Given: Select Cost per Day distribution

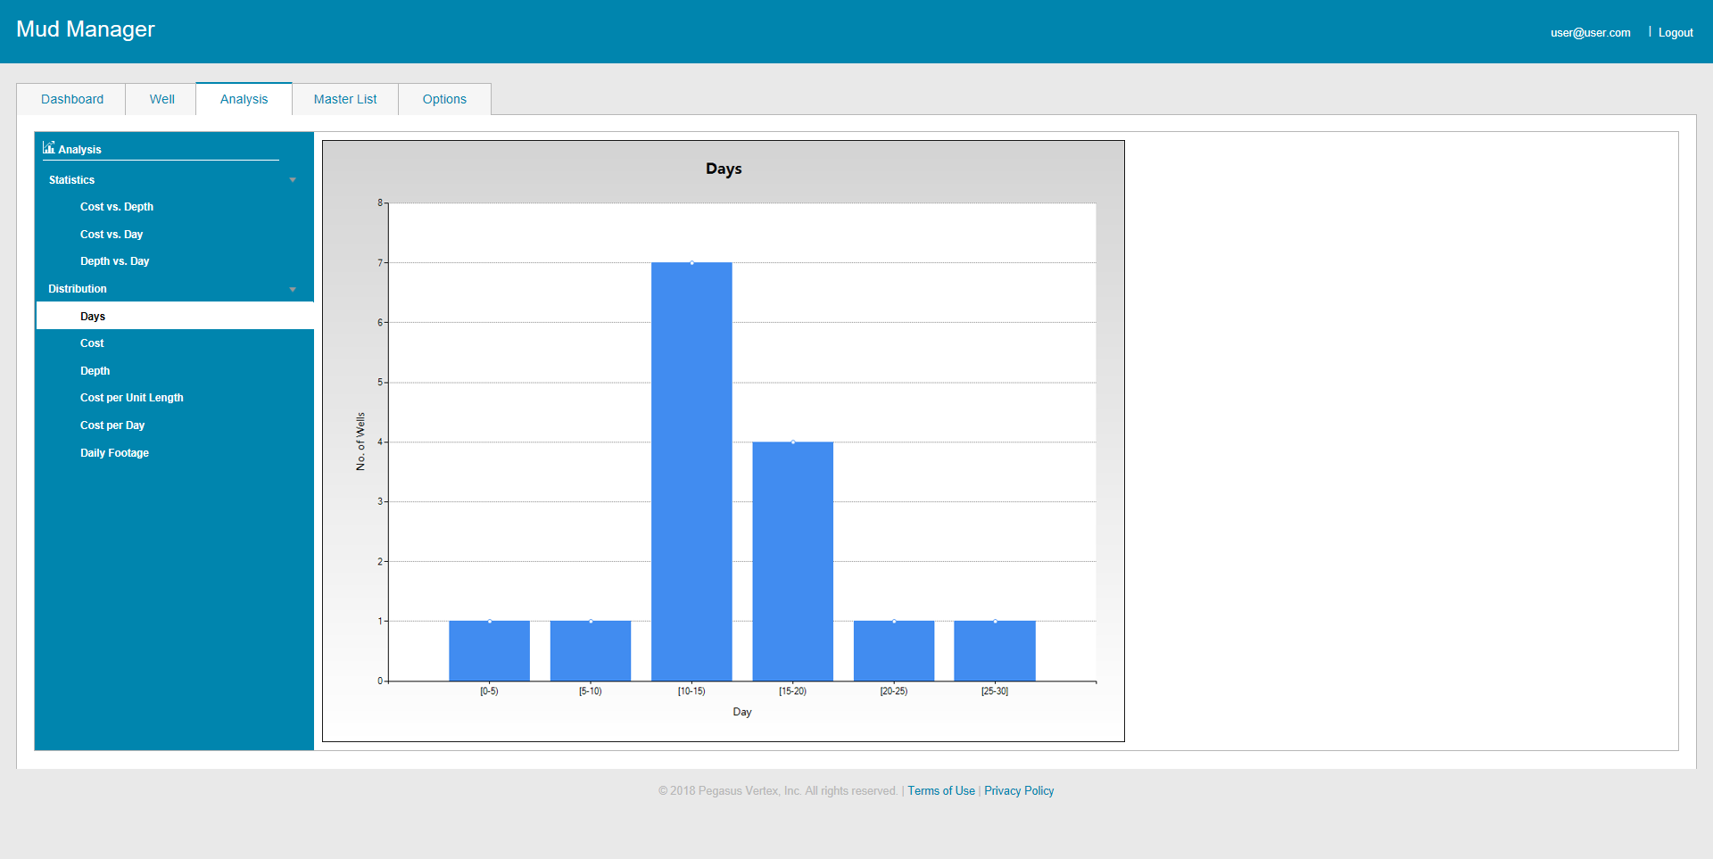Looking at the screenshot, I should tap(112, 425).
